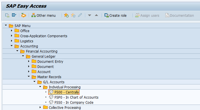The image size is (200, 110).
Task: Select FSP0 - In Chart of Accounts
Action: tap(76, 97)
